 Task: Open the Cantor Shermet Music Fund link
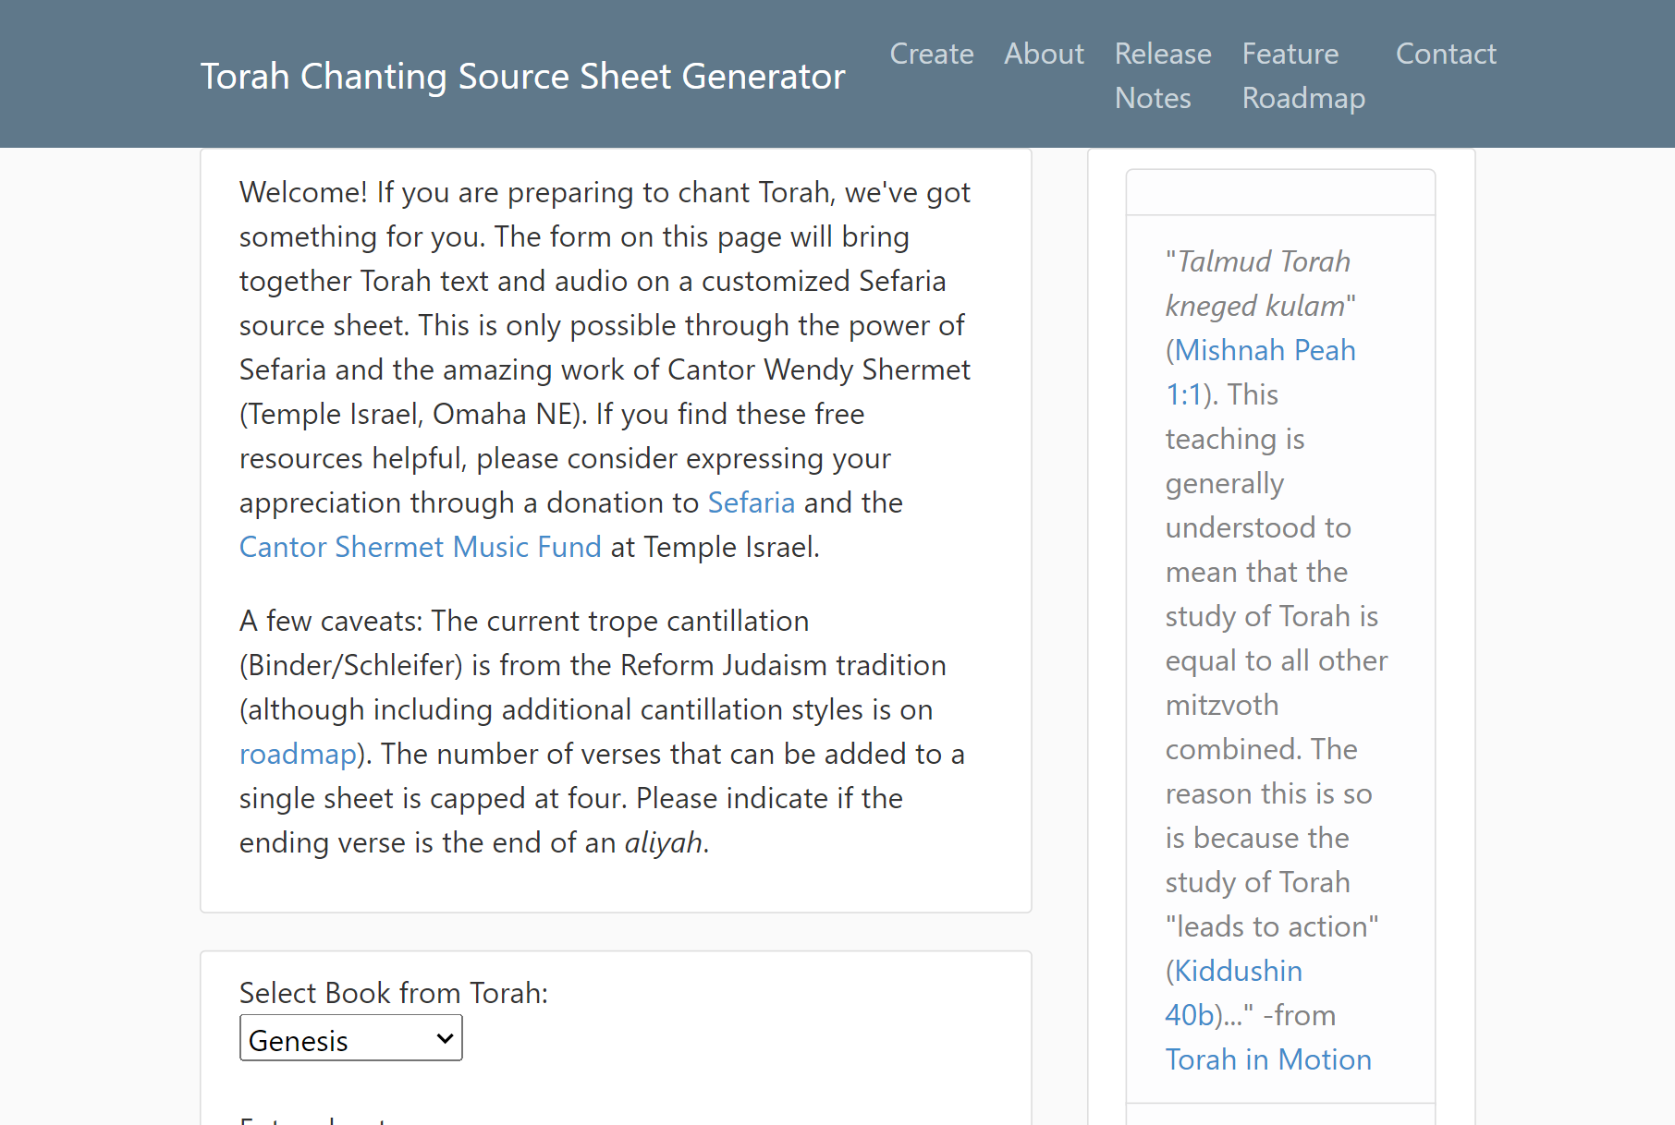coord(420,547)
